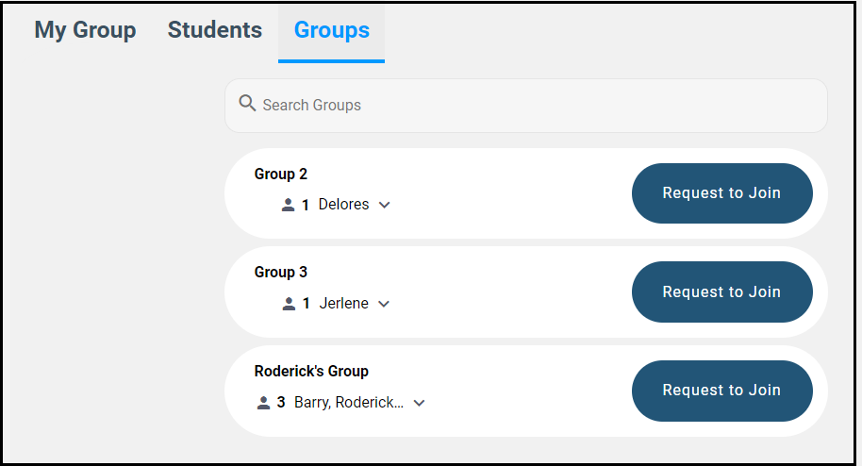Click the person icon in Group 2
Screen dimensions: 862x466
pos(288,205)
